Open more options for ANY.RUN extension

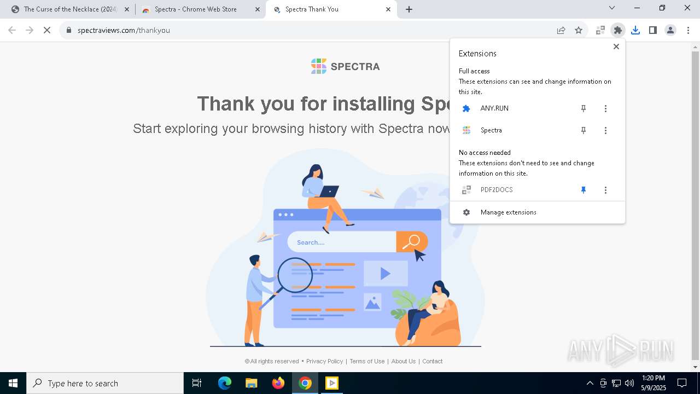(605, 108)
